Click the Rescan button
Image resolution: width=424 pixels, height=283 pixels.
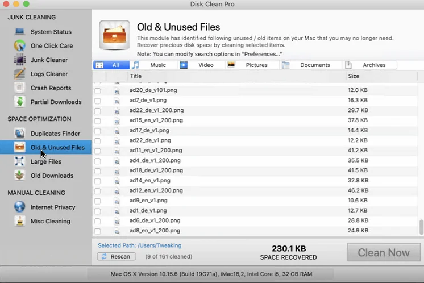[x=117, y=256]
